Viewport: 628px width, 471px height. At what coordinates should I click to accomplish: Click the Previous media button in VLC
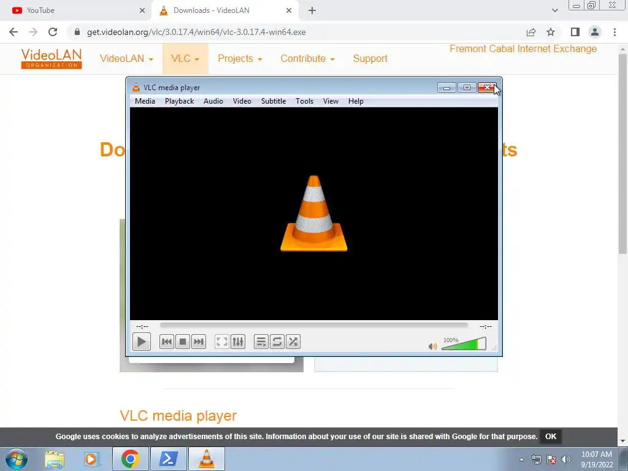(x=167, y=342)
